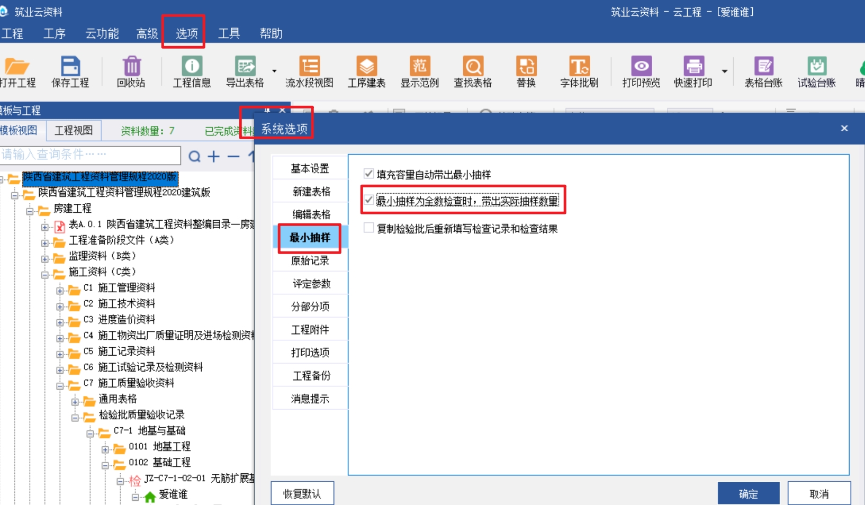Expand C6 施工试验记录及检测资料
Viewport: 865px width, 505px height.
pyautogui.click(x=60, y=371)
